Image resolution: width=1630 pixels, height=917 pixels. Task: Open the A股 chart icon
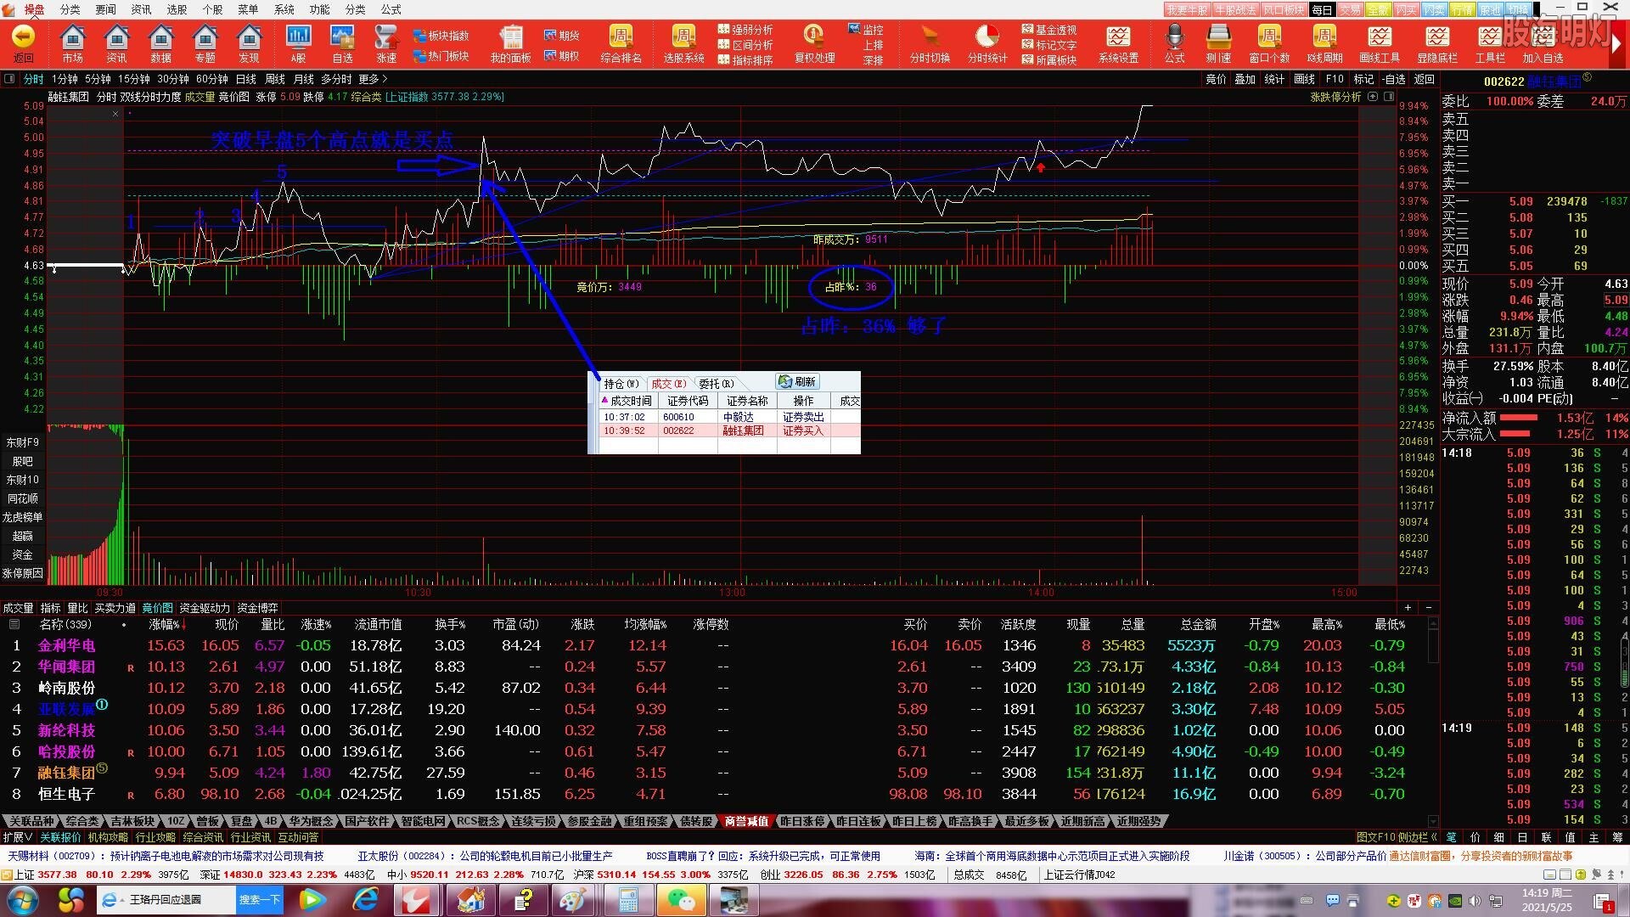point(298,43)
